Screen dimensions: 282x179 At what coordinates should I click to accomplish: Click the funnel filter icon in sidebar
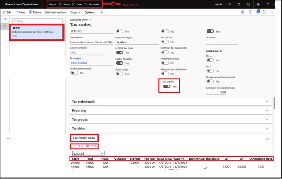tap(5, 19)
